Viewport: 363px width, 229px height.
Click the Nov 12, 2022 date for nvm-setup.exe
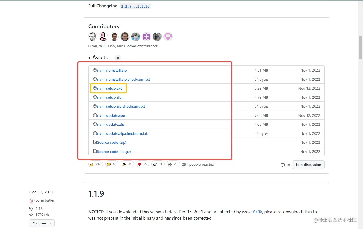point(309,88)
